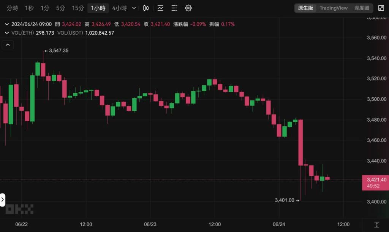
Task: Expand the chart to fullscreen
Action: point(381,8)
